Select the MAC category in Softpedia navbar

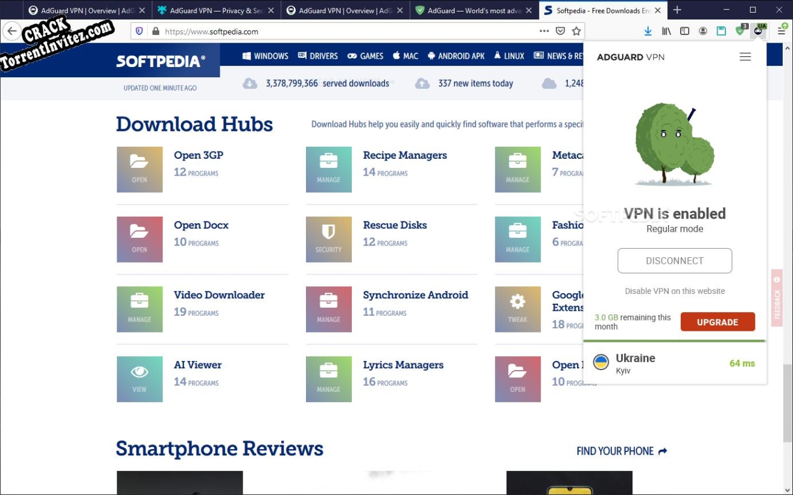click(405, 56)
